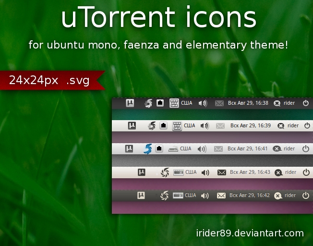Click the pinwheel icon in the 16:42 panel

(x=165, y=196)
